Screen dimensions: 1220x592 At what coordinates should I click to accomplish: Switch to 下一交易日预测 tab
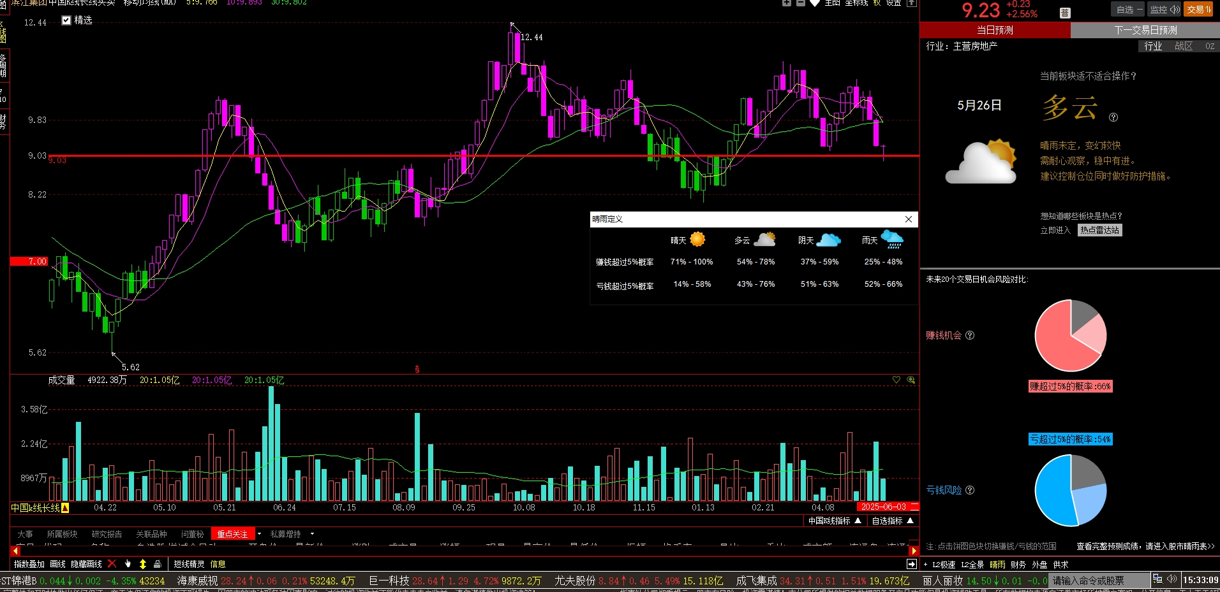[x=1145, y=30]
